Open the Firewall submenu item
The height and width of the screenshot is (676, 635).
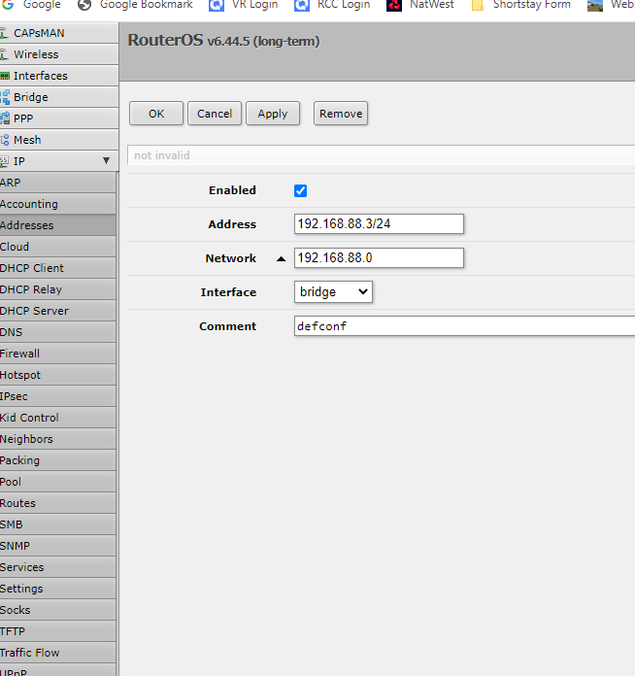pos(57,354)
